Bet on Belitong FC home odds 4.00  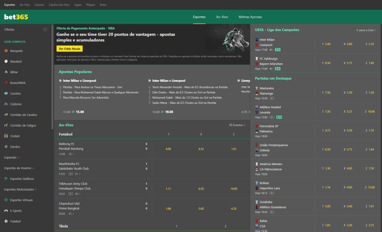(x=168, y=149)
